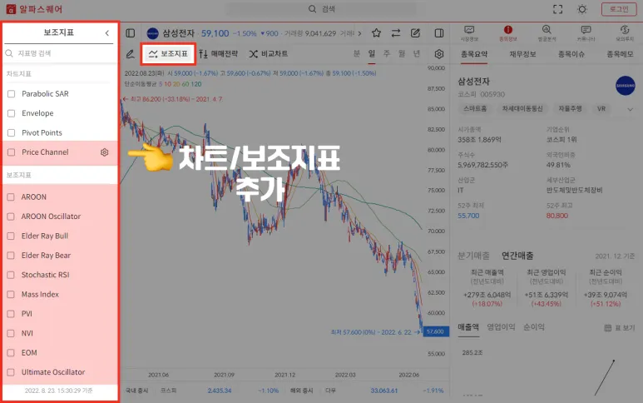Enable AROON Oscillator checkbox
Viewport: 643px width, 403px height.
coord(11,216)
